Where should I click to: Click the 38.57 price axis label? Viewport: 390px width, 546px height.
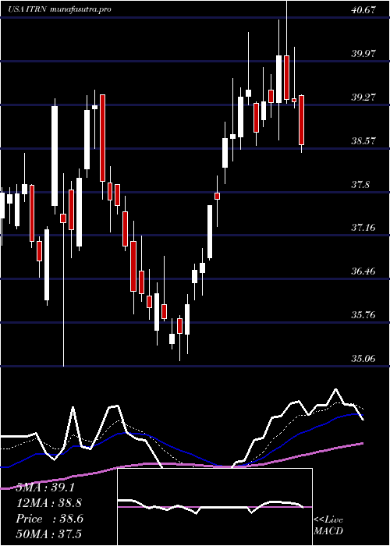pyautogui.click(x=363, y=141)
